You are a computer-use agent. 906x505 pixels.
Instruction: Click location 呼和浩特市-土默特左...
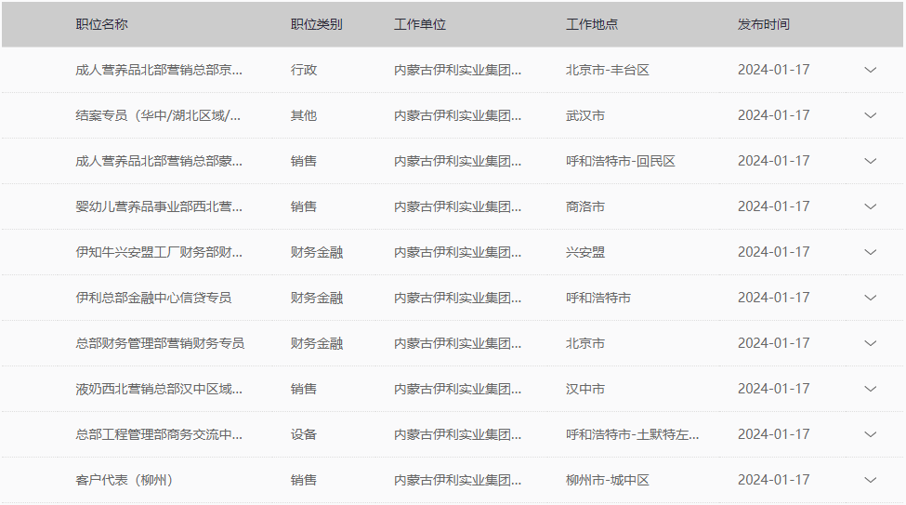pos(632,434)
